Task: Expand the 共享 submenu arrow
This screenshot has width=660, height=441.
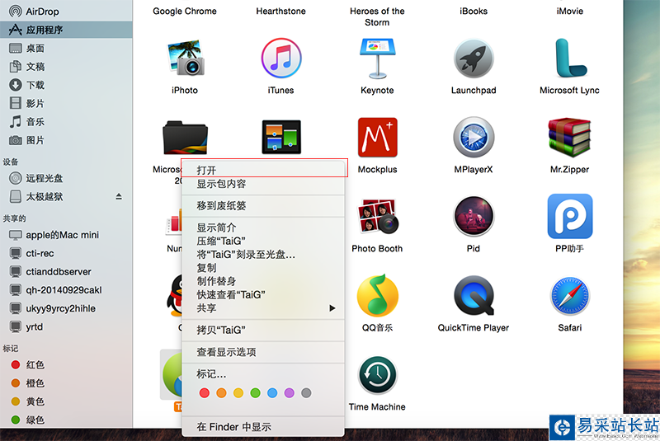Action: tap(332, 308)
